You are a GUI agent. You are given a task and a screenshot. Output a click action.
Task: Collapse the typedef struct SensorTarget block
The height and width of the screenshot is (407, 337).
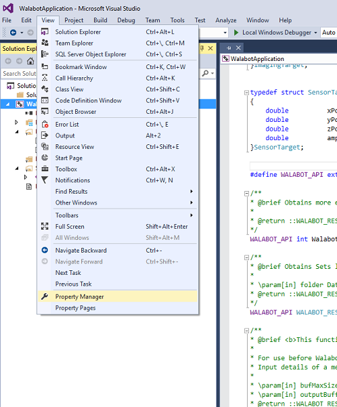click(x=246, y=92)
